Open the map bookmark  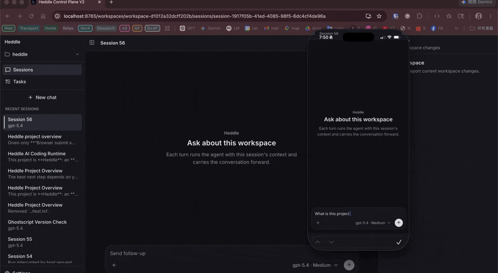point(292,28)
